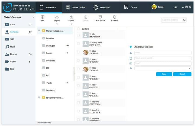Viewport: 195px width, 126px height.
Task: Select the kol group
Action: 55,76
